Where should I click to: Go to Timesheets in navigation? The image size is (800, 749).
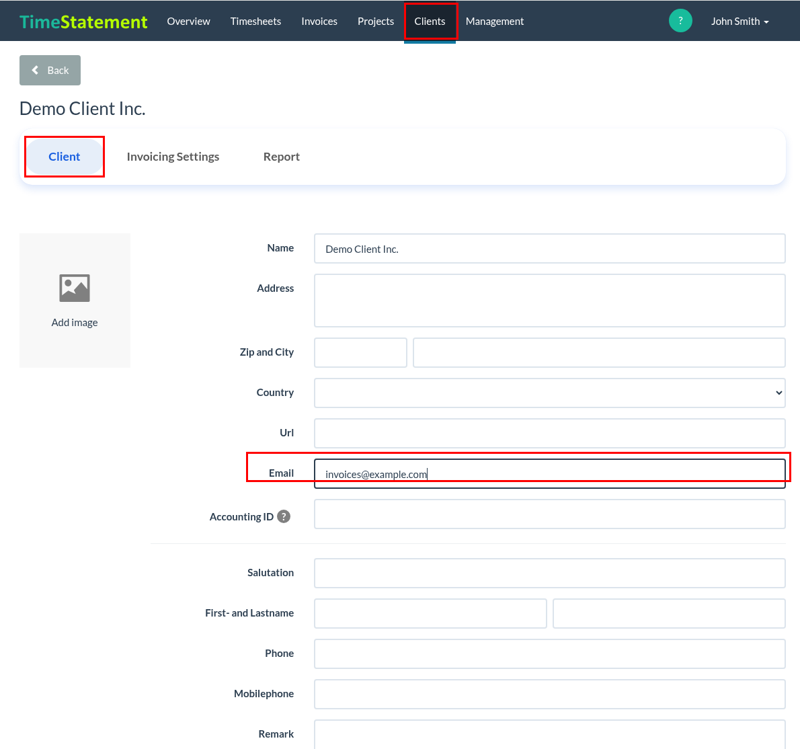click(x=255, y=22)
